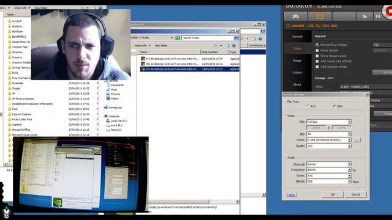Toggle the checkbox beside the capture resolution text

point(288,26)
